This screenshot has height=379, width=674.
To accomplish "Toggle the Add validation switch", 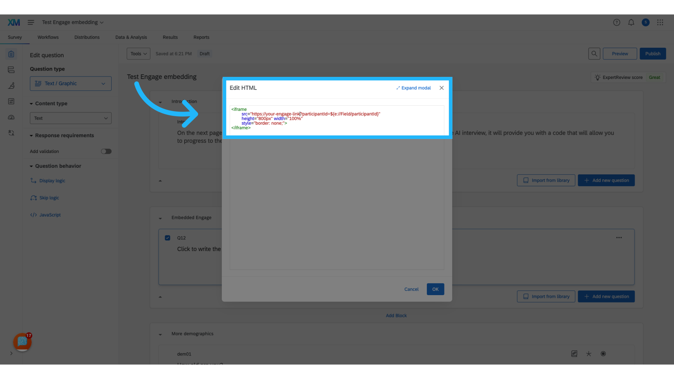I will coord(106,152).
